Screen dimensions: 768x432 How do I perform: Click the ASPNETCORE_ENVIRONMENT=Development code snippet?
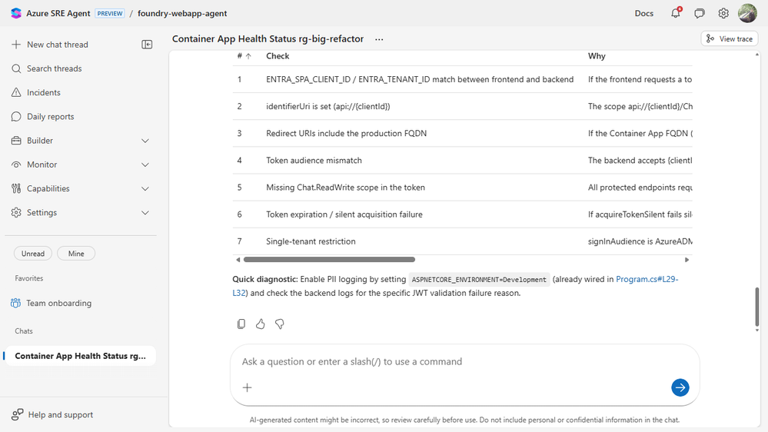point(479,280)
